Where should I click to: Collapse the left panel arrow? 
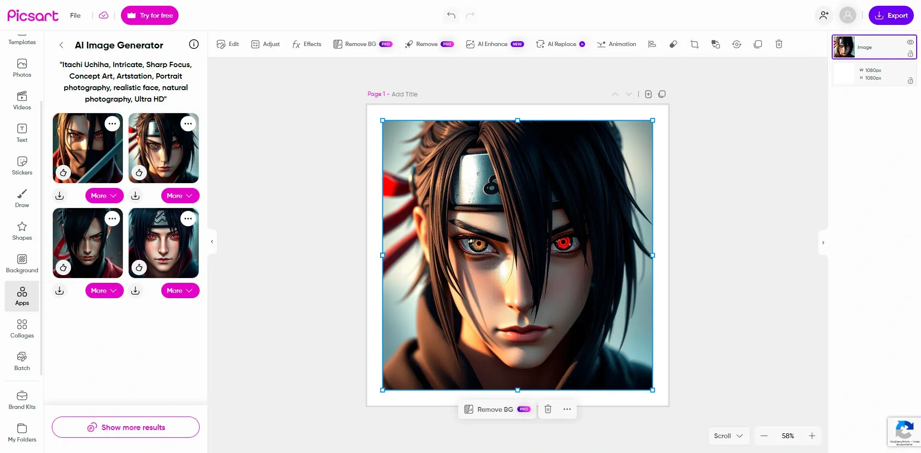[212, 242]
